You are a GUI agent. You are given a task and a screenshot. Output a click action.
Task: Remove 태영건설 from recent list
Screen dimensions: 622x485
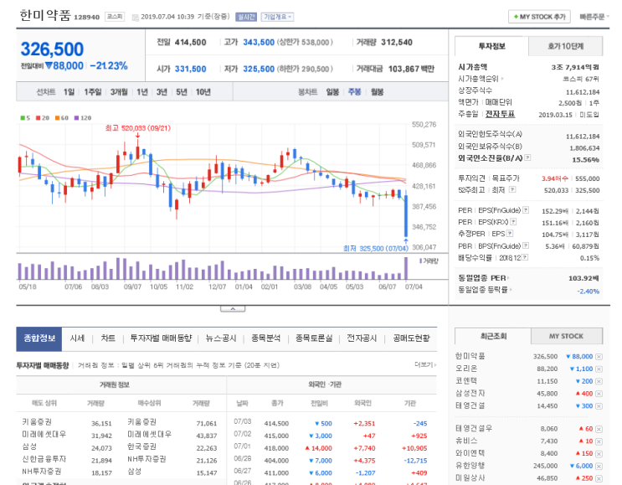(x=599, y=406)
